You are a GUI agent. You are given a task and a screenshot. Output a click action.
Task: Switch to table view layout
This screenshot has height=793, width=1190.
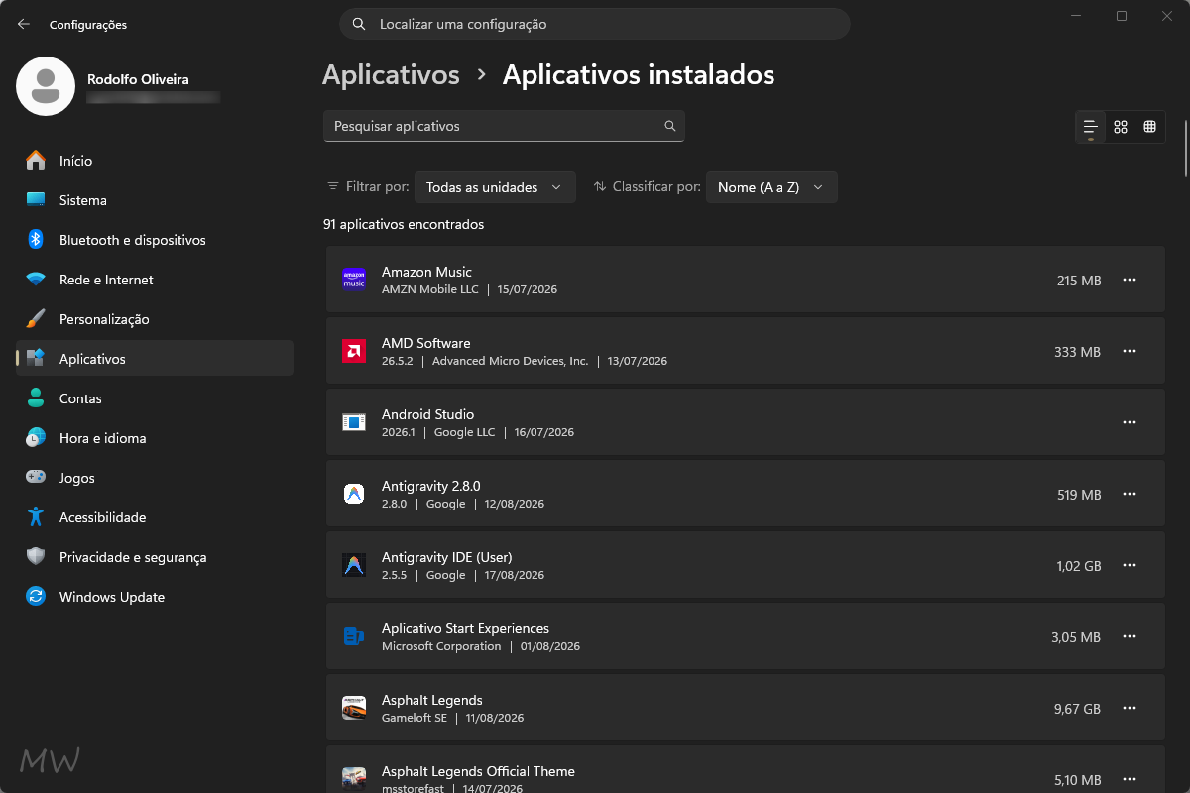(1150, 127)
